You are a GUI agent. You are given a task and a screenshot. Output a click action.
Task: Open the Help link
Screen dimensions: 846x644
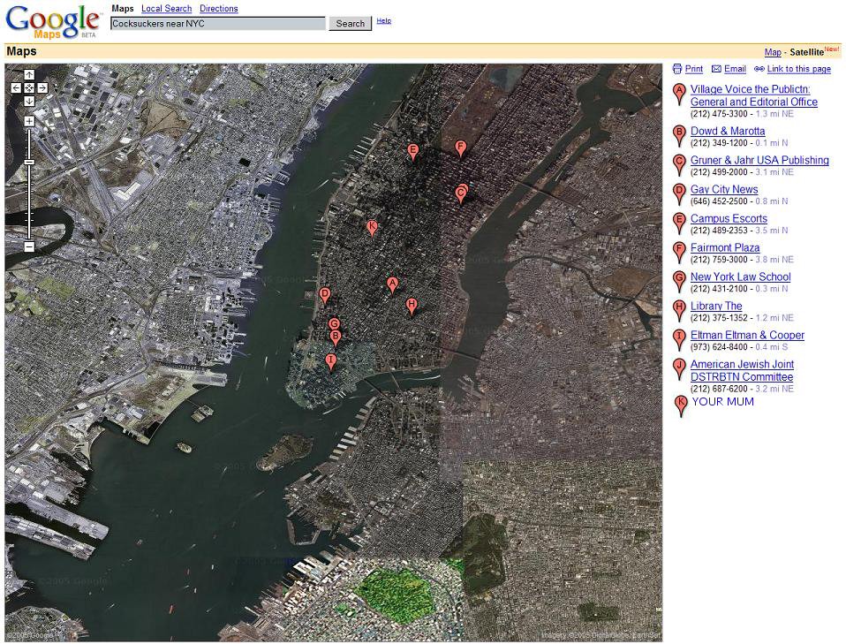tap(383, 21)
